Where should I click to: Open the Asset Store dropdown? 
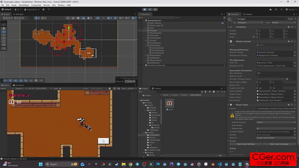(31, 10)
